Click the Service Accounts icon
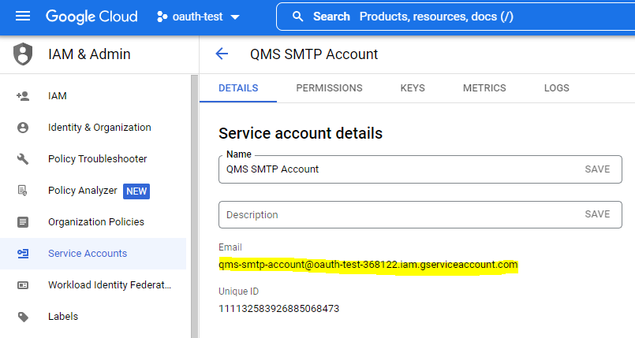 click(x=23, y=254)
